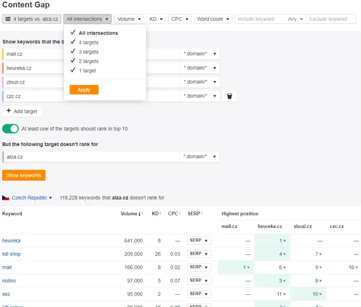Open the heureka keyword link
This screenshot has width=361, height=307.
[x=11, y=240]
